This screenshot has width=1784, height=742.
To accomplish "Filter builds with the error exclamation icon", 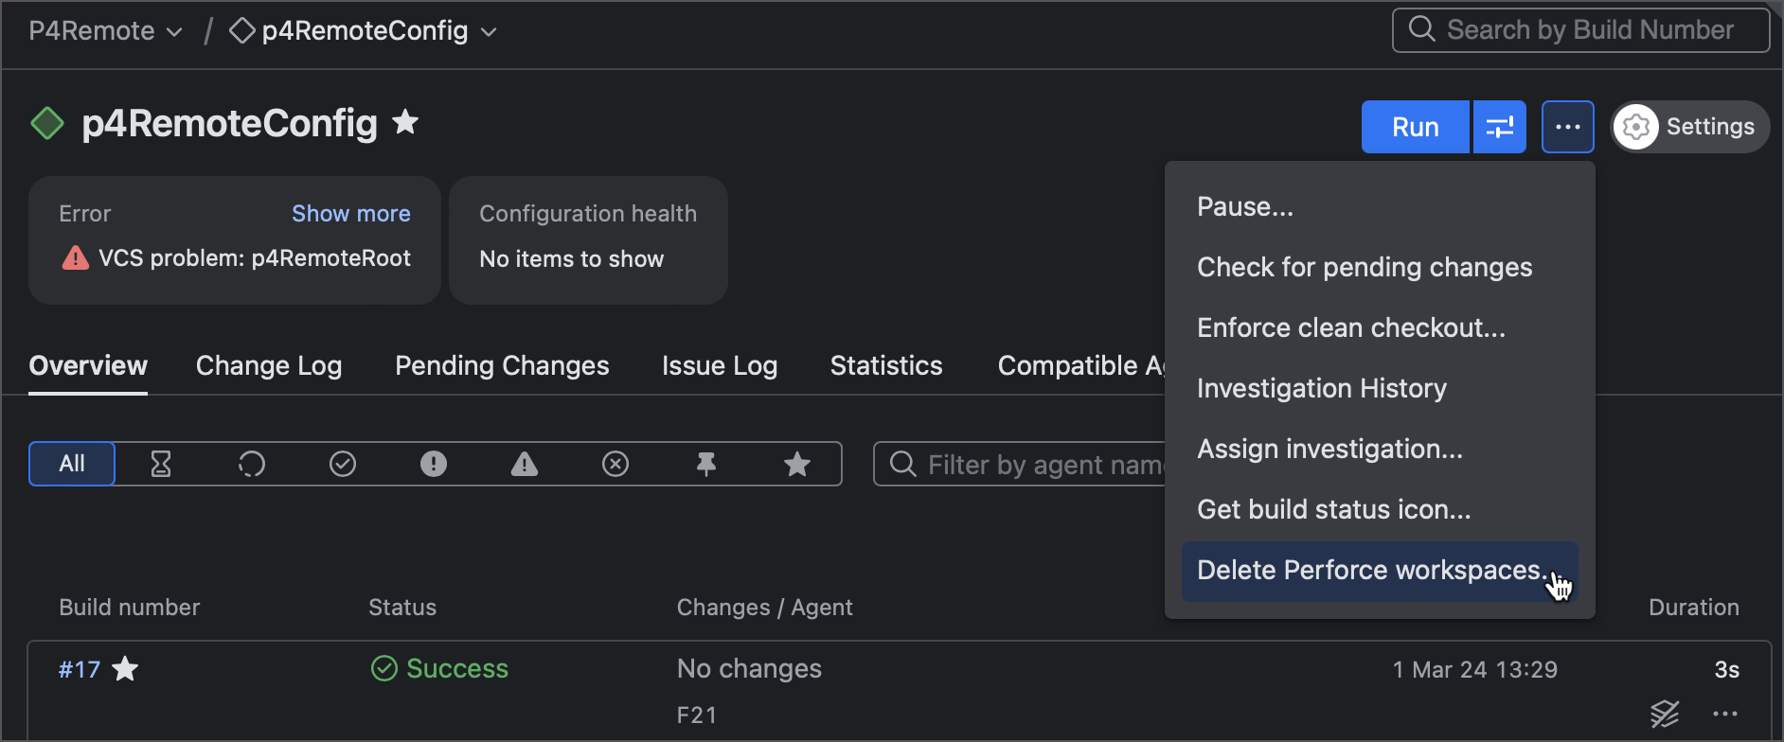I will click(x=433, y=464).
